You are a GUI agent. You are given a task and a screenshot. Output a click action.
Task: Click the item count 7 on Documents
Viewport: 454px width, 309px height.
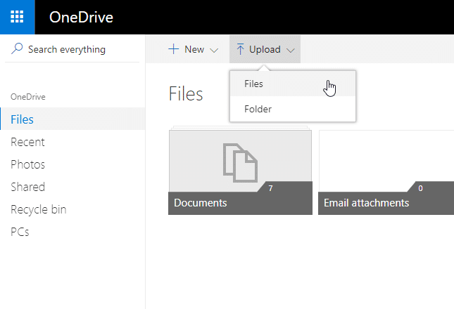click(270, 188)
